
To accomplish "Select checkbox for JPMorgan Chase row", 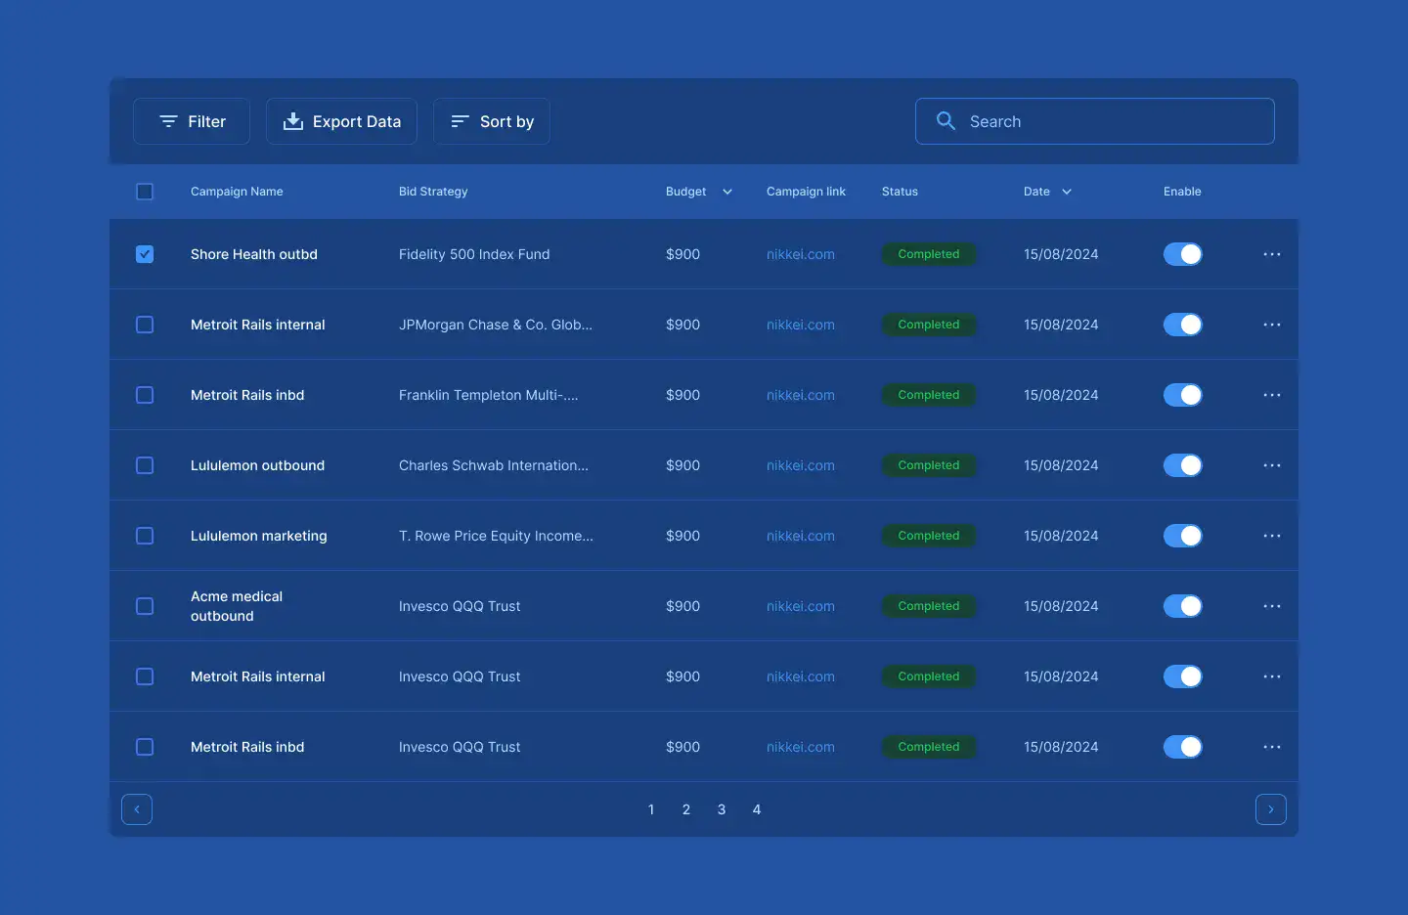I will [x=145, y=325].
